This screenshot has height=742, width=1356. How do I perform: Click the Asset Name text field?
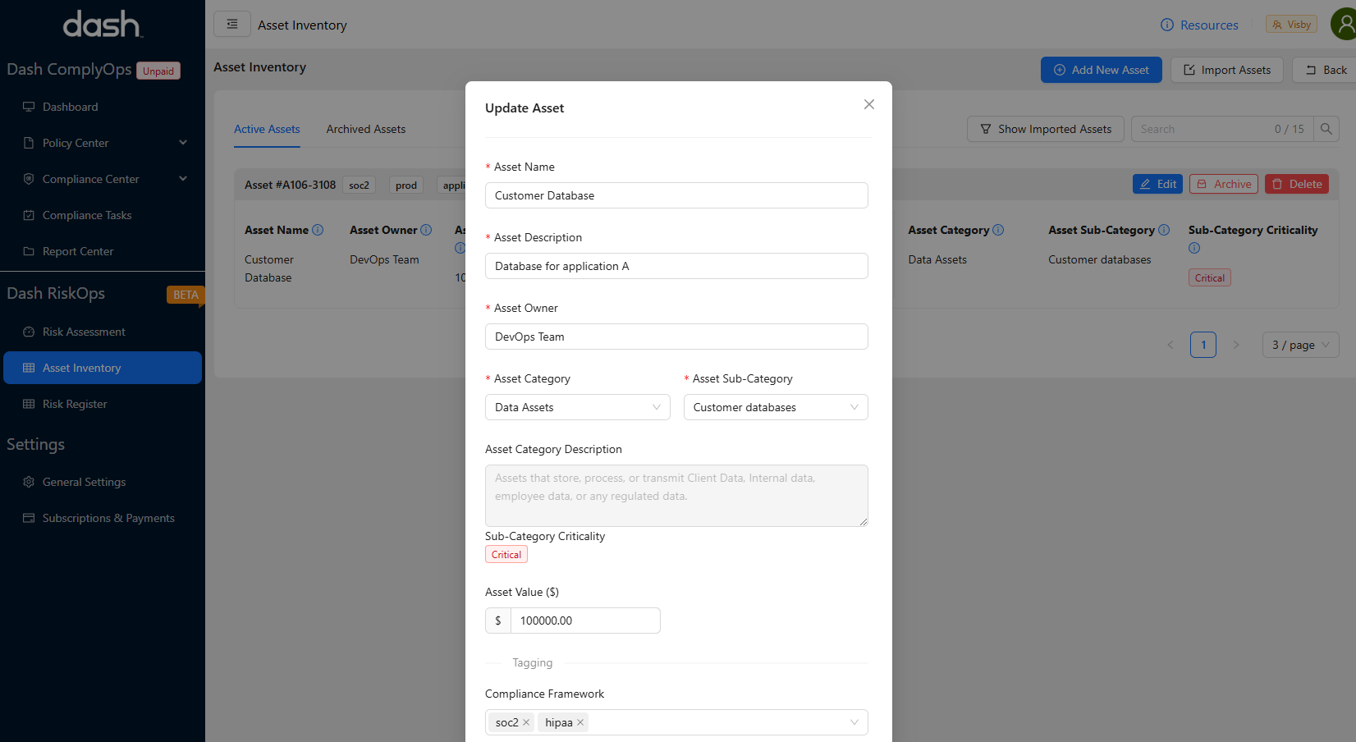tap(676, 195)
